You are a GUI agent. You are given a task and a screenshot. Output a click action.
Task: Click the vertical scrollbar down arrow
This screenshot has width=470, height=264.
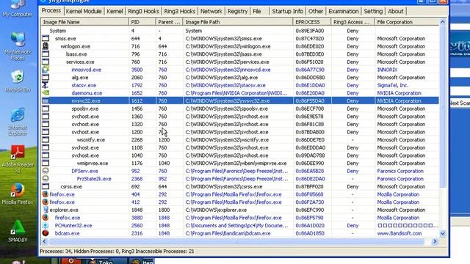(443, 233)
